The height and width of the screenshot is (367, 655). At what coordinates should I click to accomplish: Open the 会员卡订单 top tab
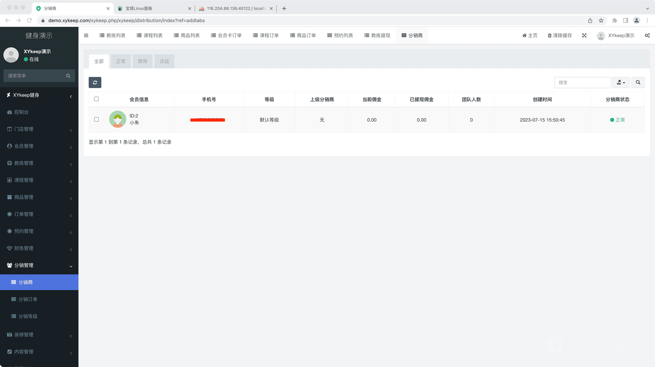click(226, 35)
